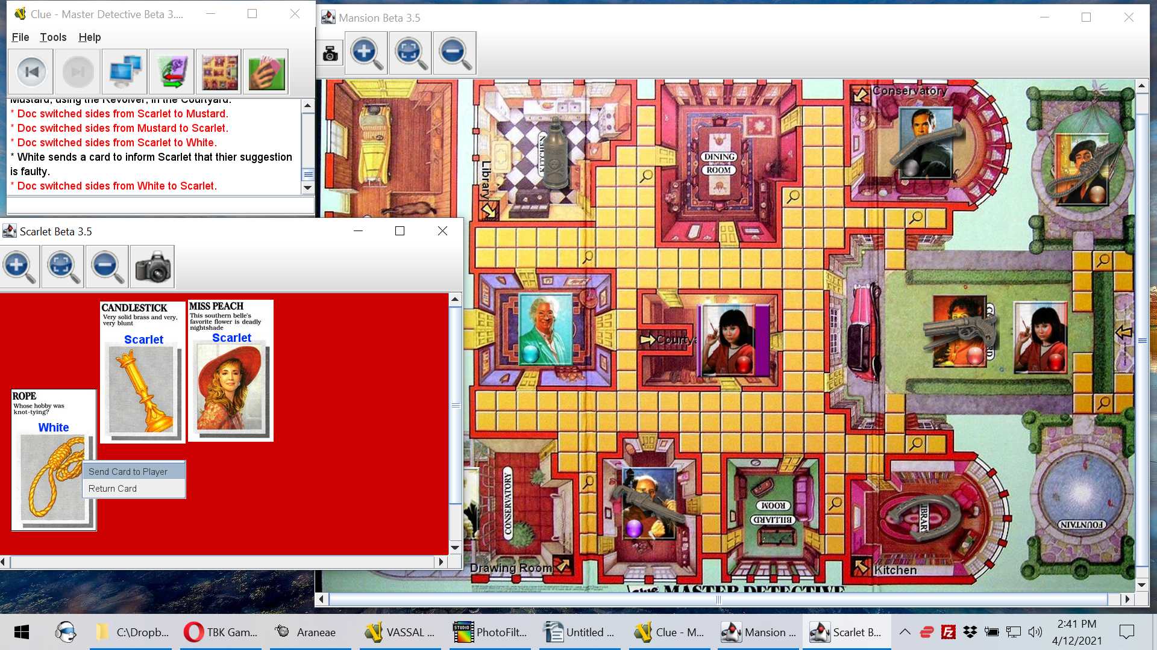Open the Tools menu
The width and height of the screenshot is (1157, 650).
tap(53, 37)
